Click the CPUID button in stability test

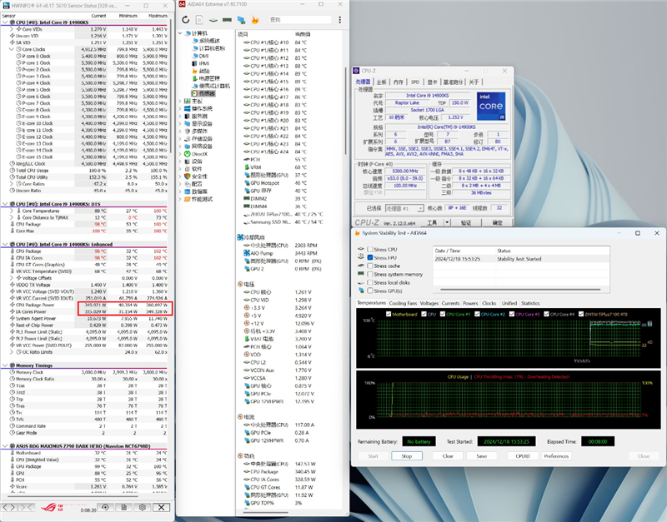(x=523, y=455)
